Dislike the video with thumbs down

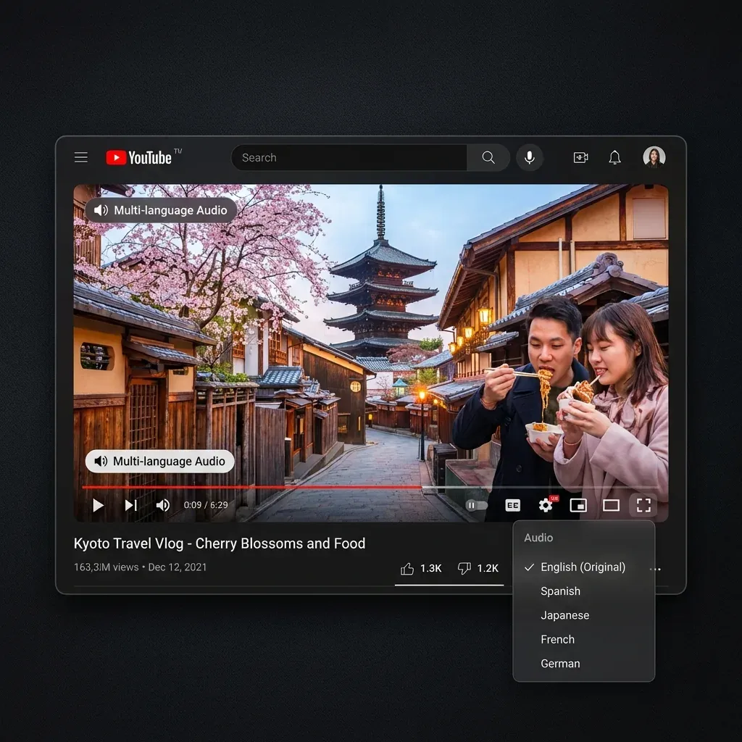(464, 568)
